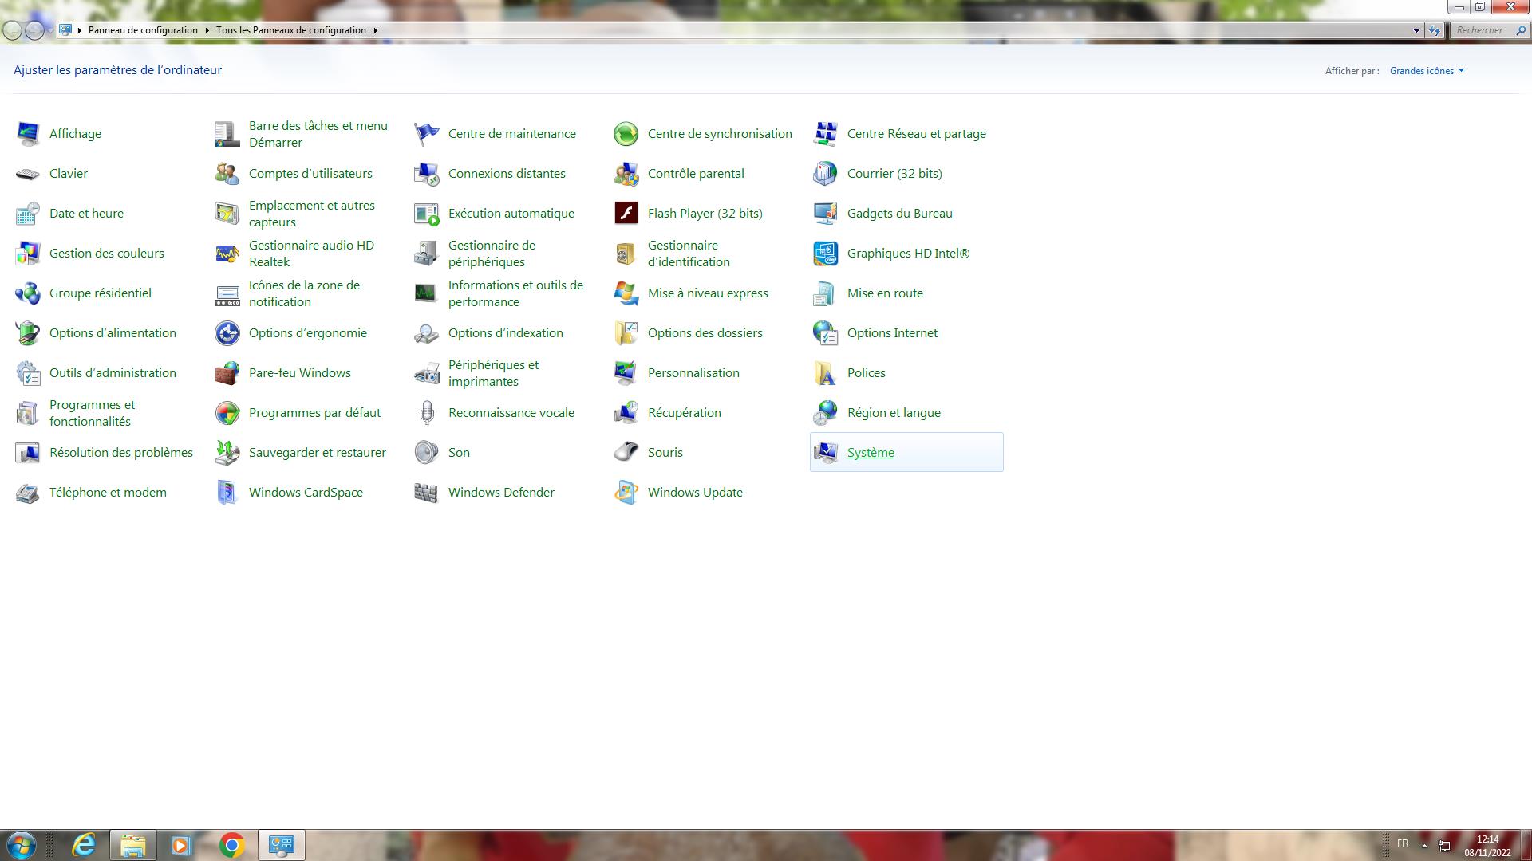Viewport: 1532px width, 861px height.
Task: Click the Flash Player (32 bits) icon
Action: click(626, 214)
